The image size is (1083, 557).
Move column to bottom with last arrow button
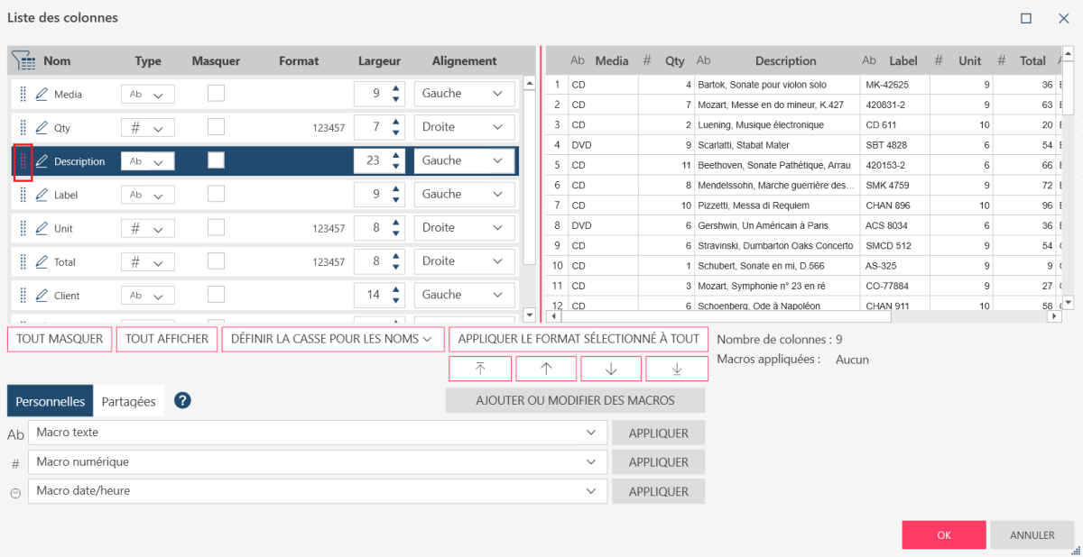pyautogui.click(x=676, y=369)
